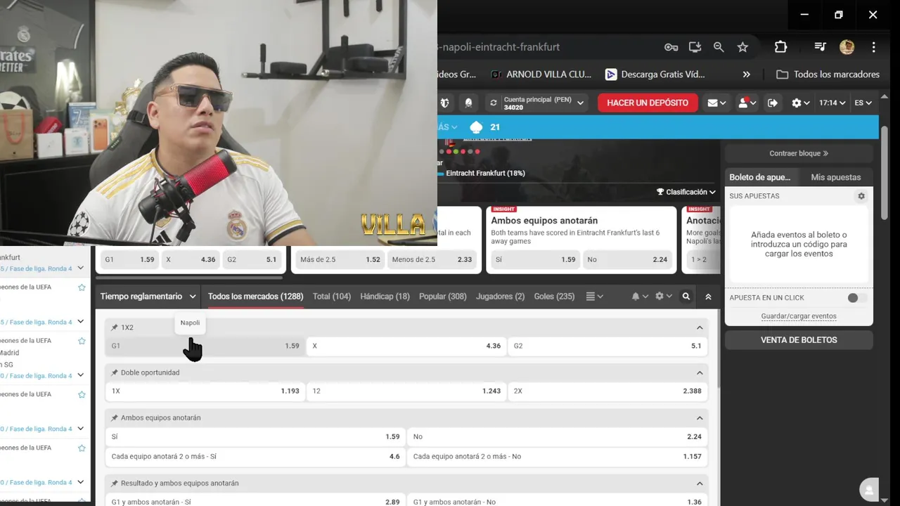Collapse the 1X2 market section
The image size is (900, 506).
700,327
